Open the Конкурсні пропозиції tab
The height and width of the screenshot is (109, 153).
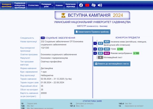[6, 5]
